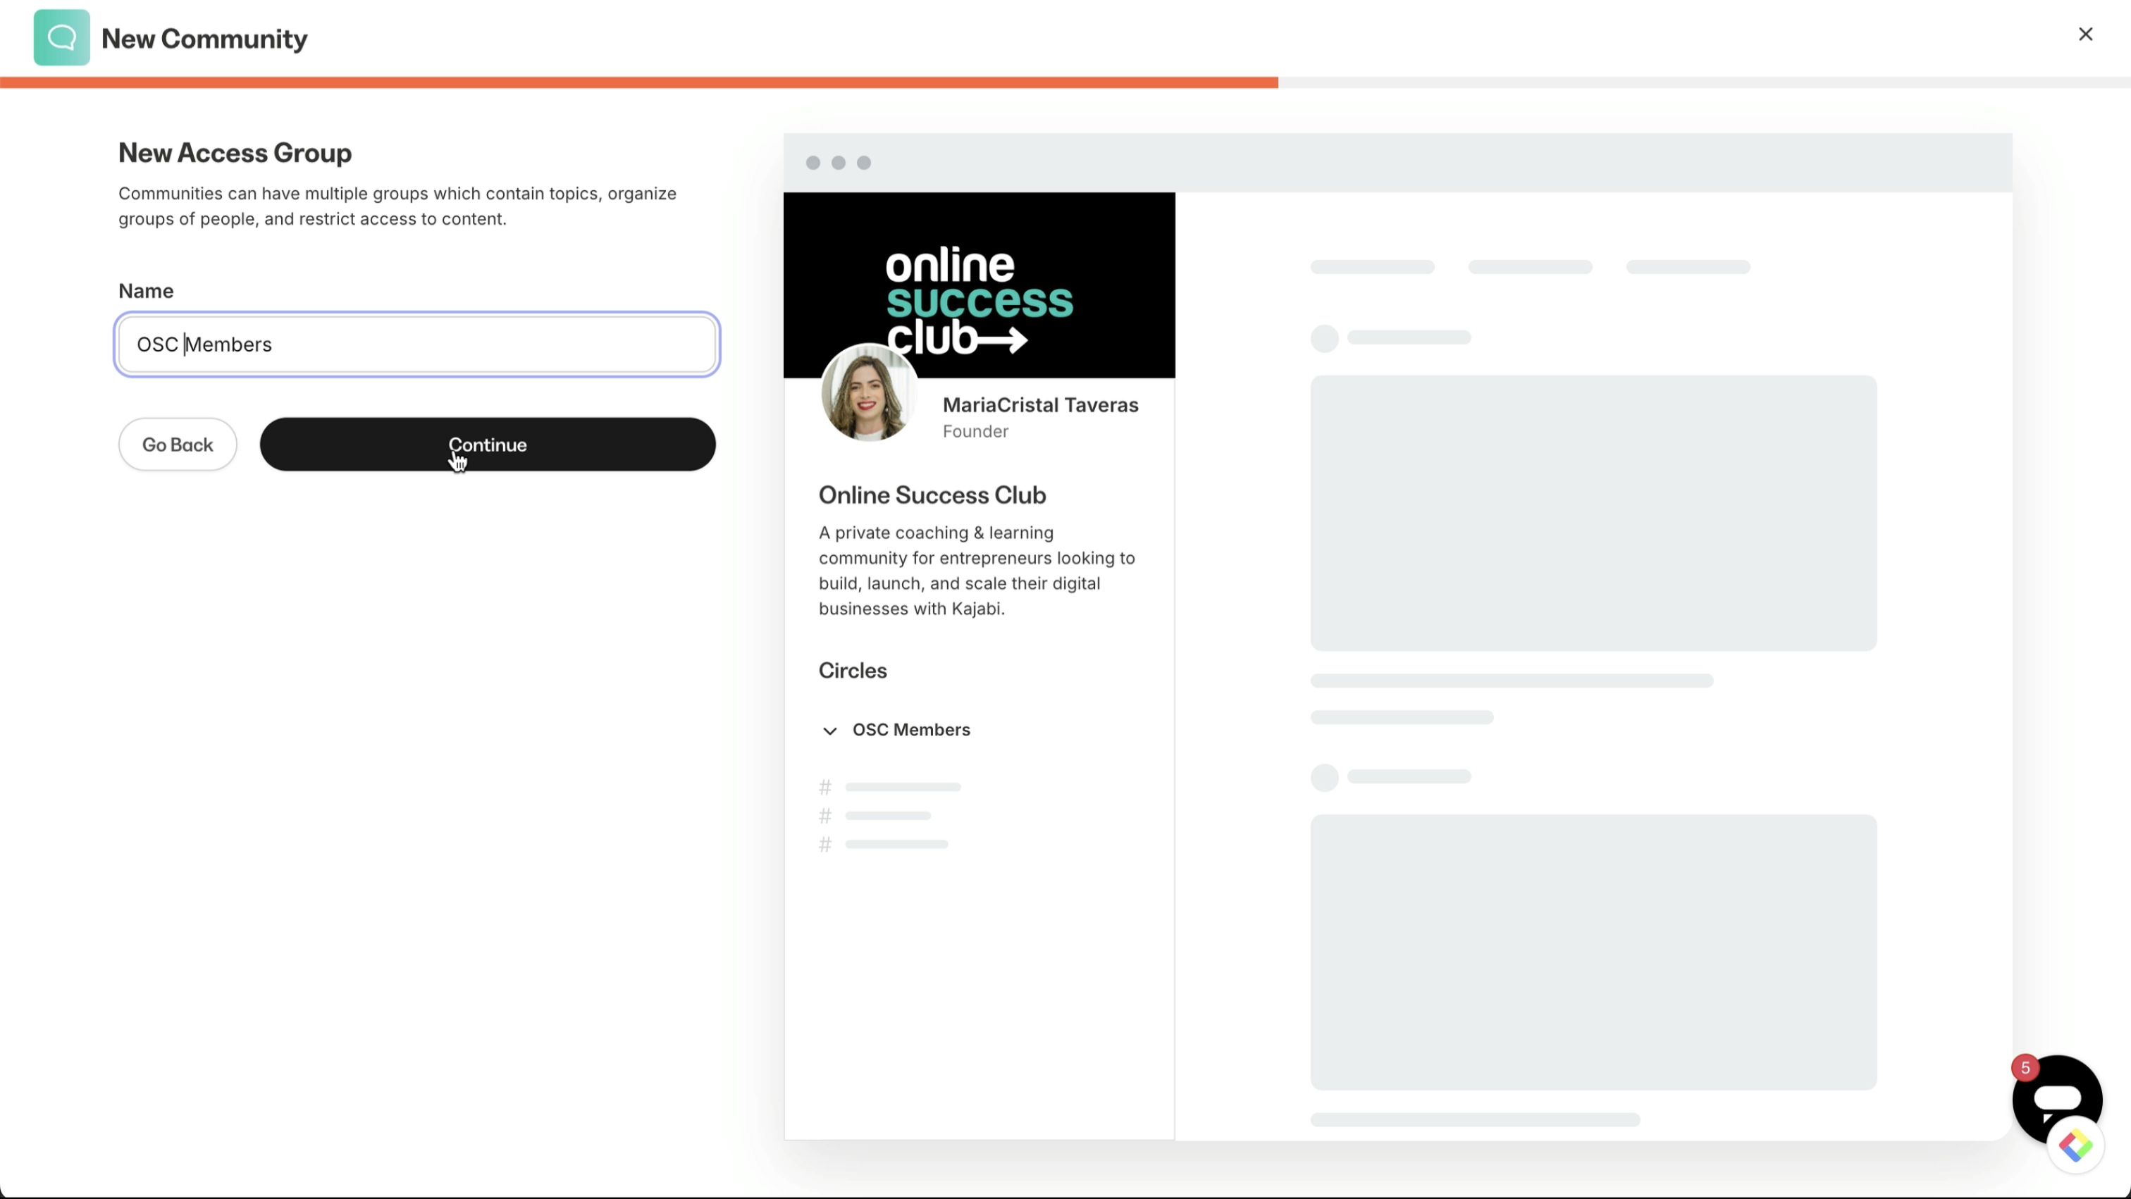Click the orange progress bar at the top
Screen dimensions: 2131x1199
coord(637,81)
